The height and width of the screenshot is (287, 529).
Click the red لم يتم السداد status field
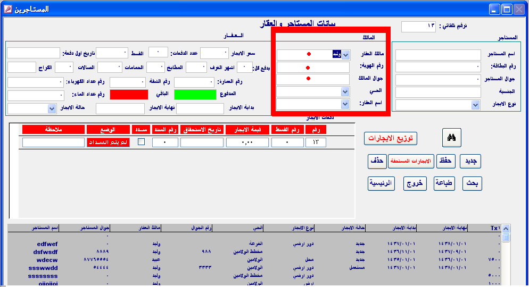108,142
